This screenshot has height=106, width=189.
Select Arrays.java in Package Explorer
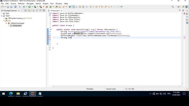[17, 26]
